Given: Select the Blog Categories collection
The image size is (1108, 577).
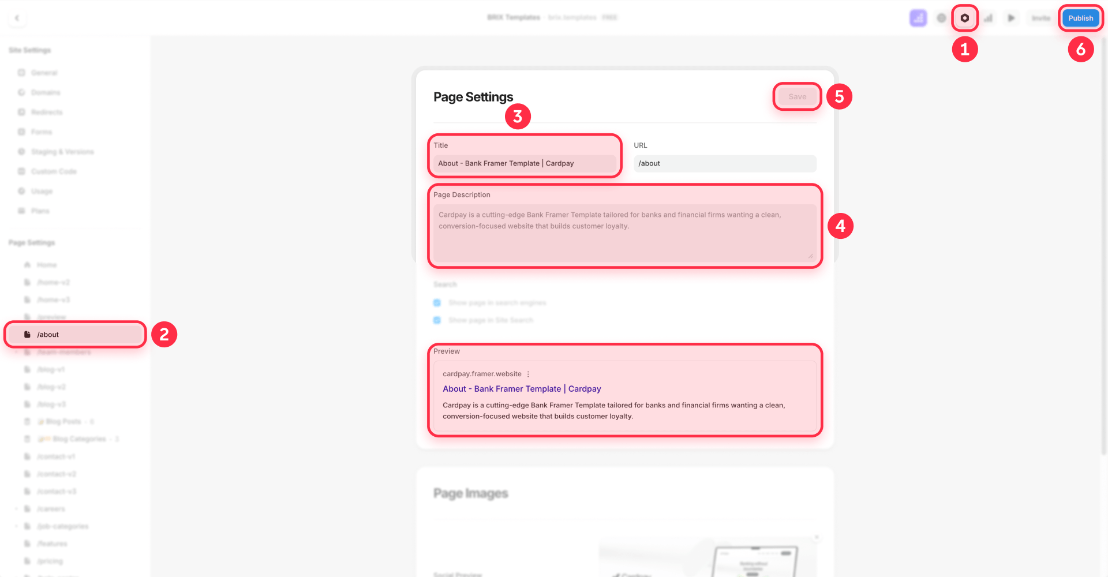Looking at the screenshot, I should point(78,439).
